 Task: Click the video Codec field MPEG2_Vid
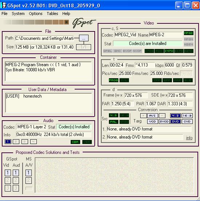point(125,35)
